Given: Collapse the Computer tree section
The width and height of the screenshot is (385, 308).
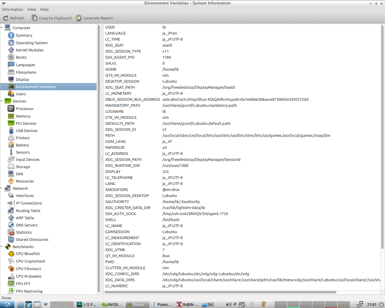Looking at the screenshot, I should (2, 28).
